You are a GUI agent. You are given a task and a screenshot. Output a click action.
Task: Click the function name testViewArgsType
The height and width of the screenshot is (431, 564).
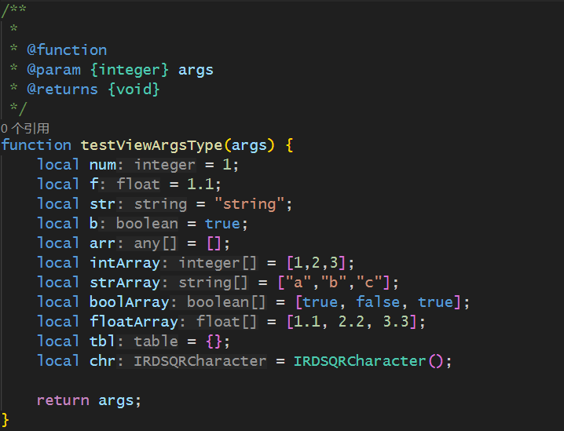152,145
